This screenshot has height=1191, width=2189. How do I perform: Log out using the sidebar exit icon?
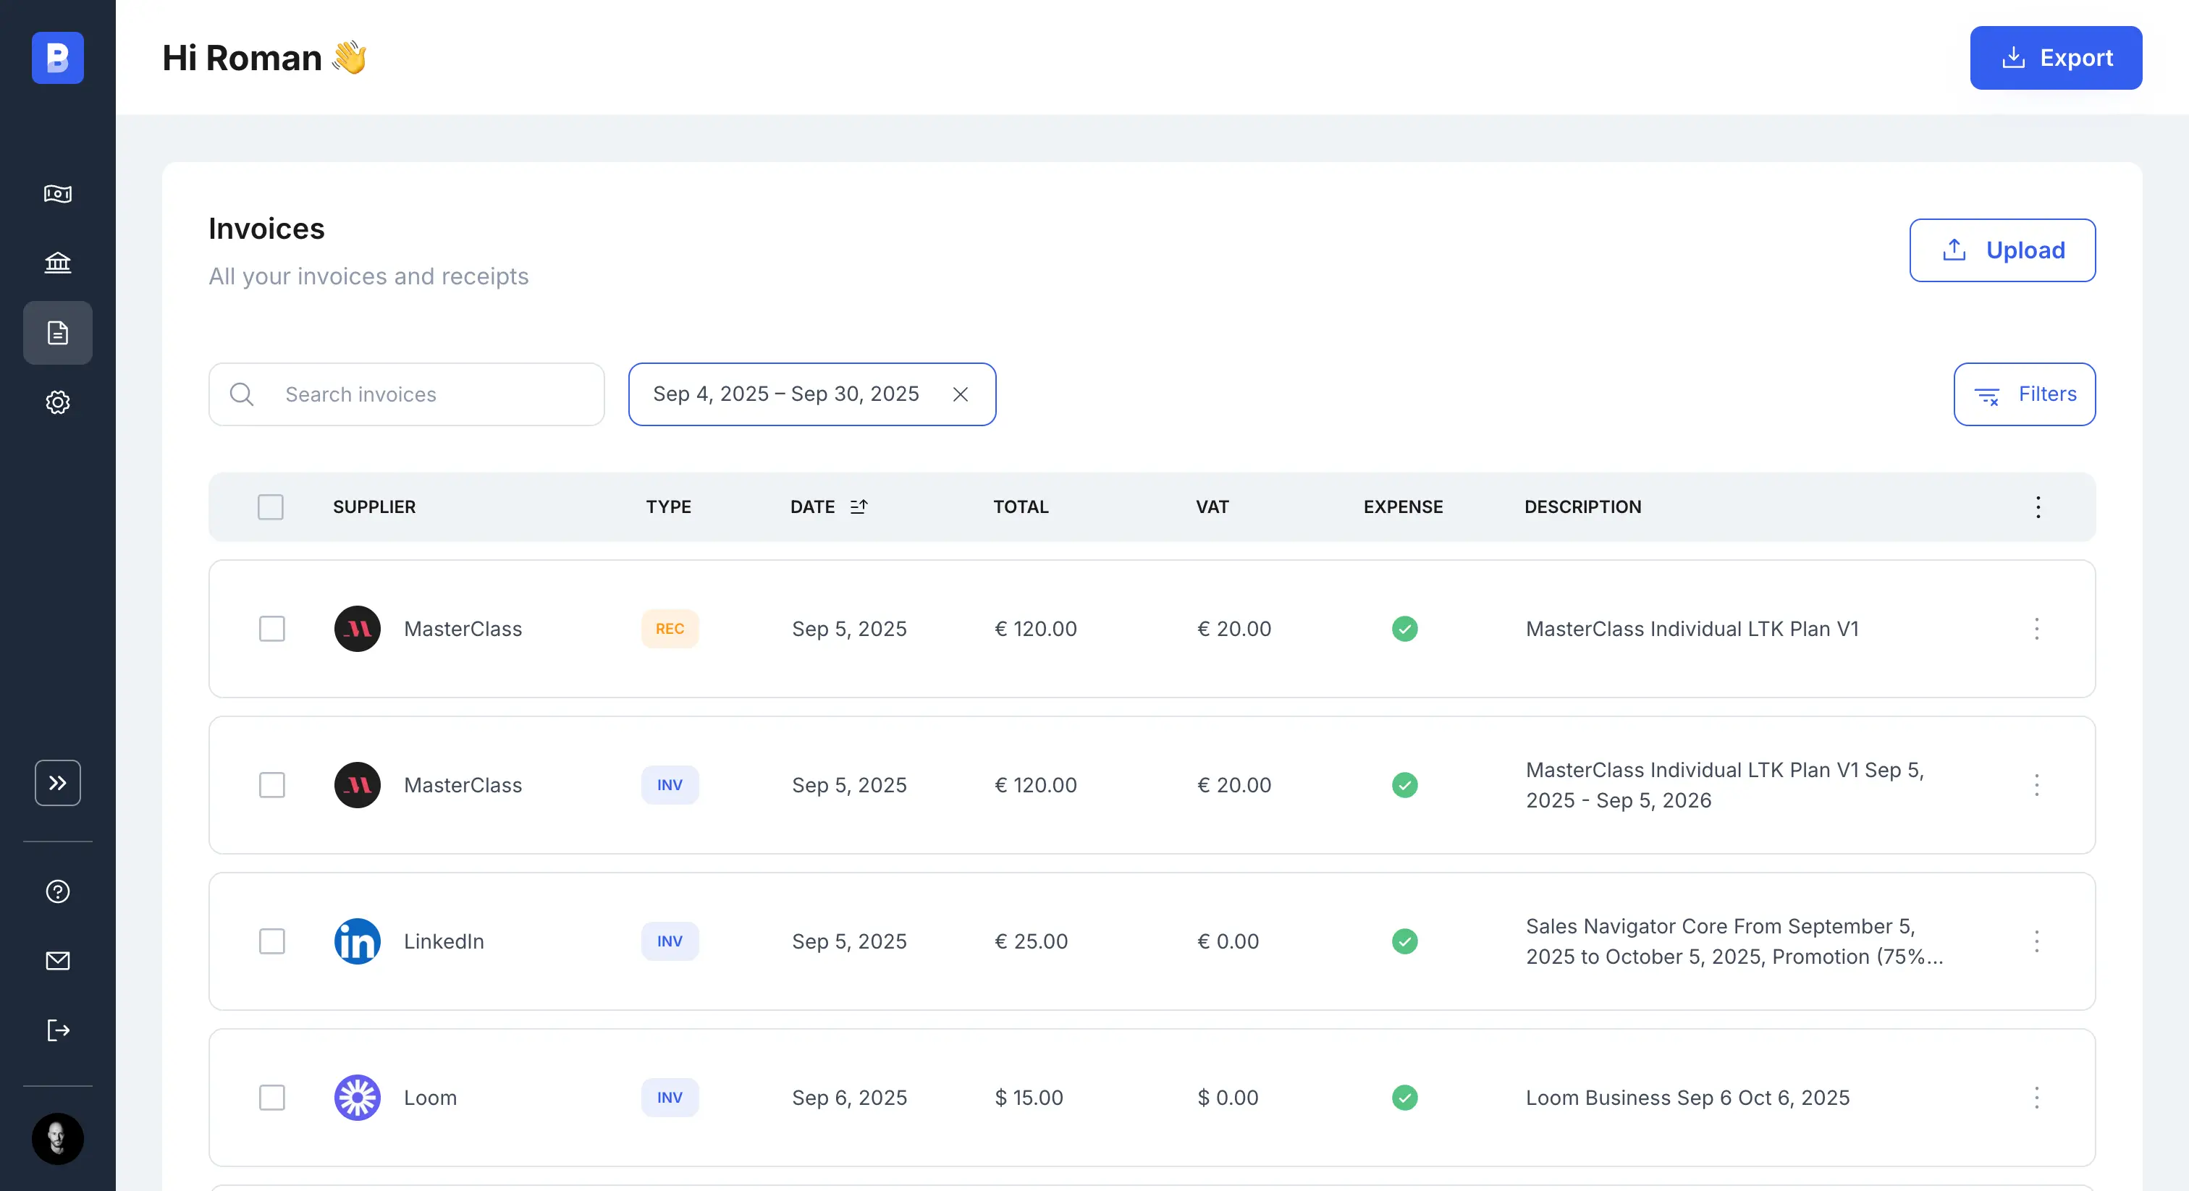coord(57,1030)
